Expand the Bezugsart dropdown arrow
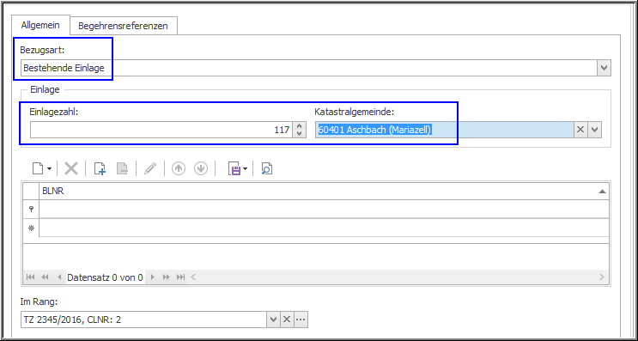This screenshot has width=638, height=341. 604,68
